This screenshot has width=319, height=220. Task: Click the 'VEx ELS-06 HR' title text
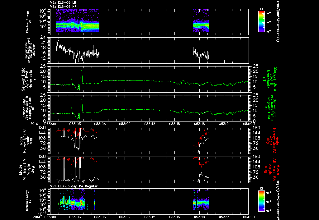(x=63, y=7)
